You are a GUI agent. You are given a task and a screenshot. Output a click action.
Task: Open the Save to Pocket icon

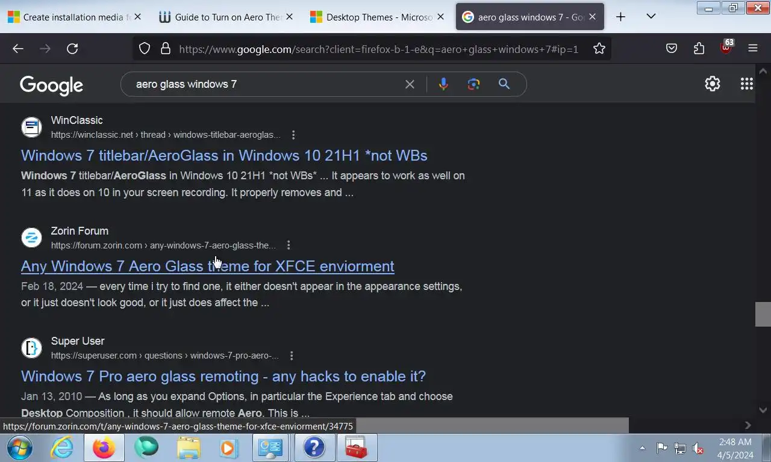pyautogui.click(x=672, y=49)
